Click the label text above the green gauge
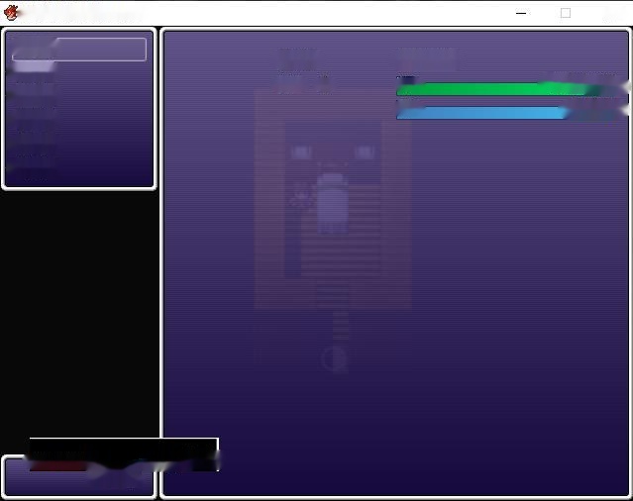 click(x=427, y=57)
